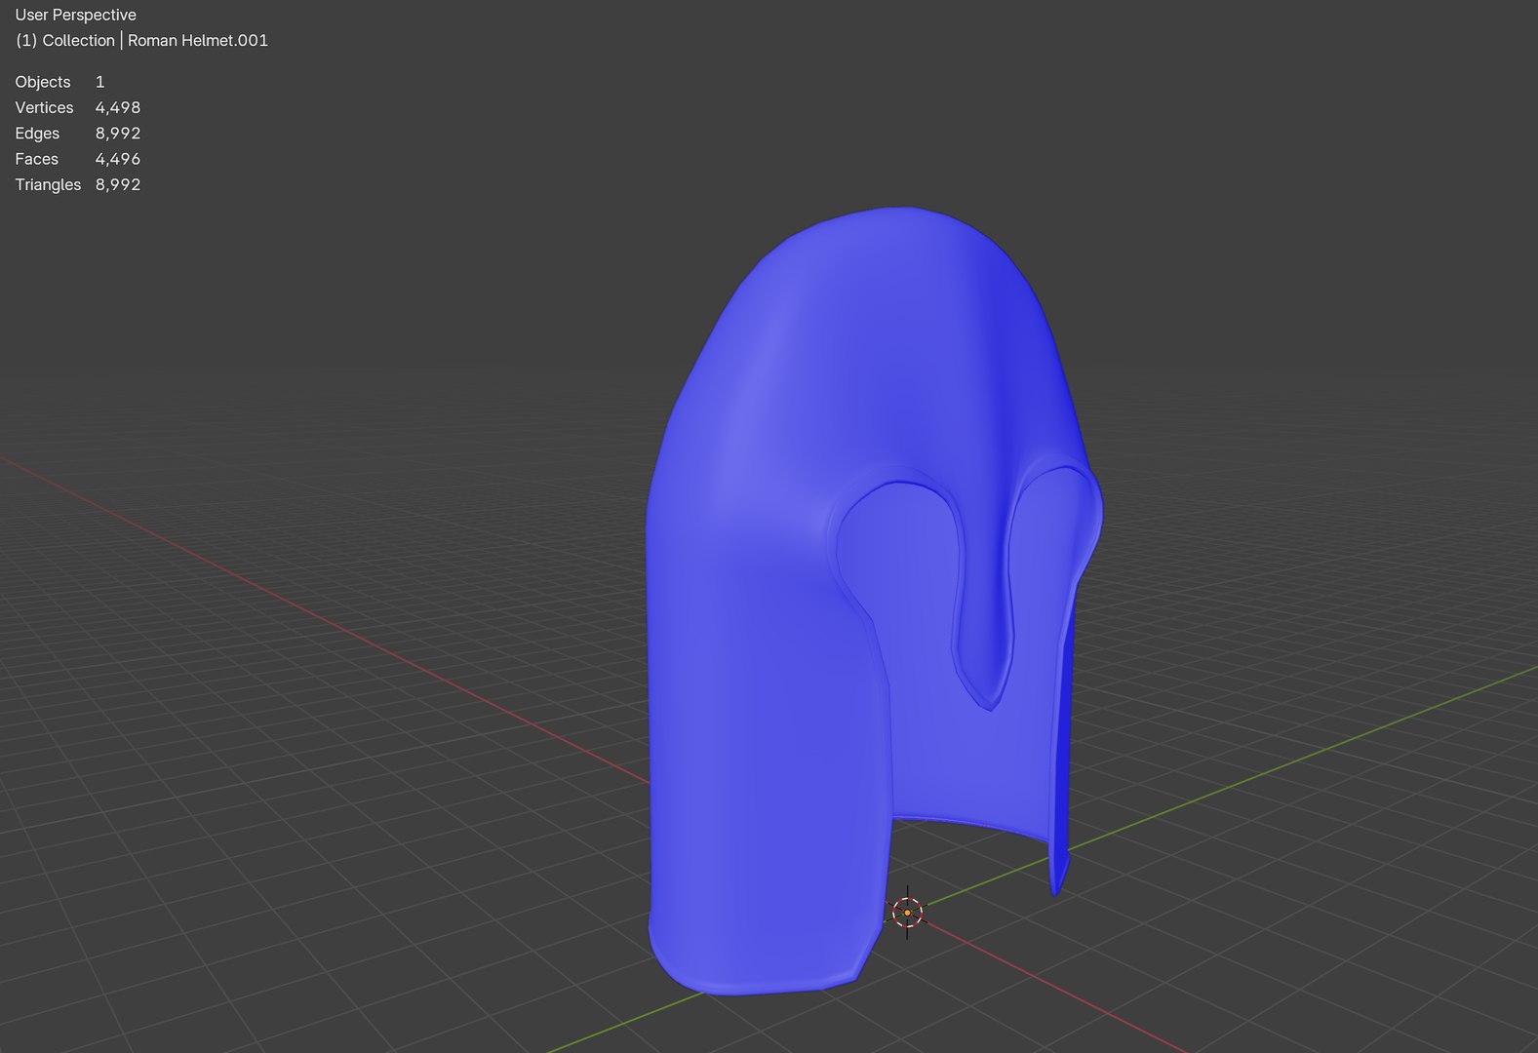Click the "Objects" statistics label

(x=43, y=82)
